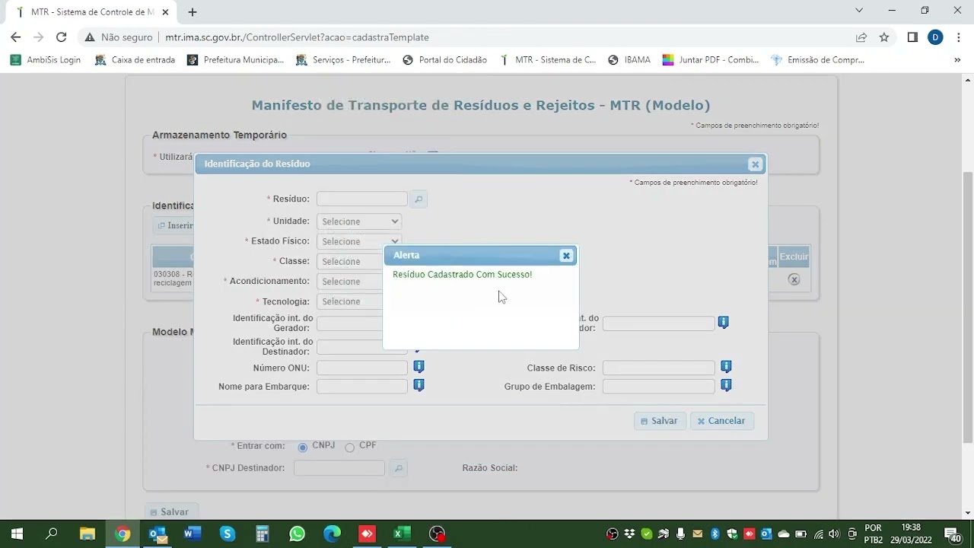Open MTR - Sistema de C... bookmark
974x548 pixels.
pos(547,59)
